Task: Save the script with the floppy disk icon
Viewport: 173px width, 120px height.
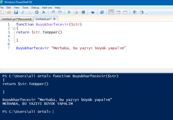Action: (16, 12)
